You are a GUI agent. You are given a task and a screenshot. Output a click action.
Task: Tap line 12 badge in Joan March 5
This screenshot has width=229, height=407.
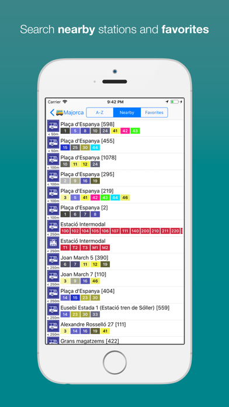[x=95, y=264]
